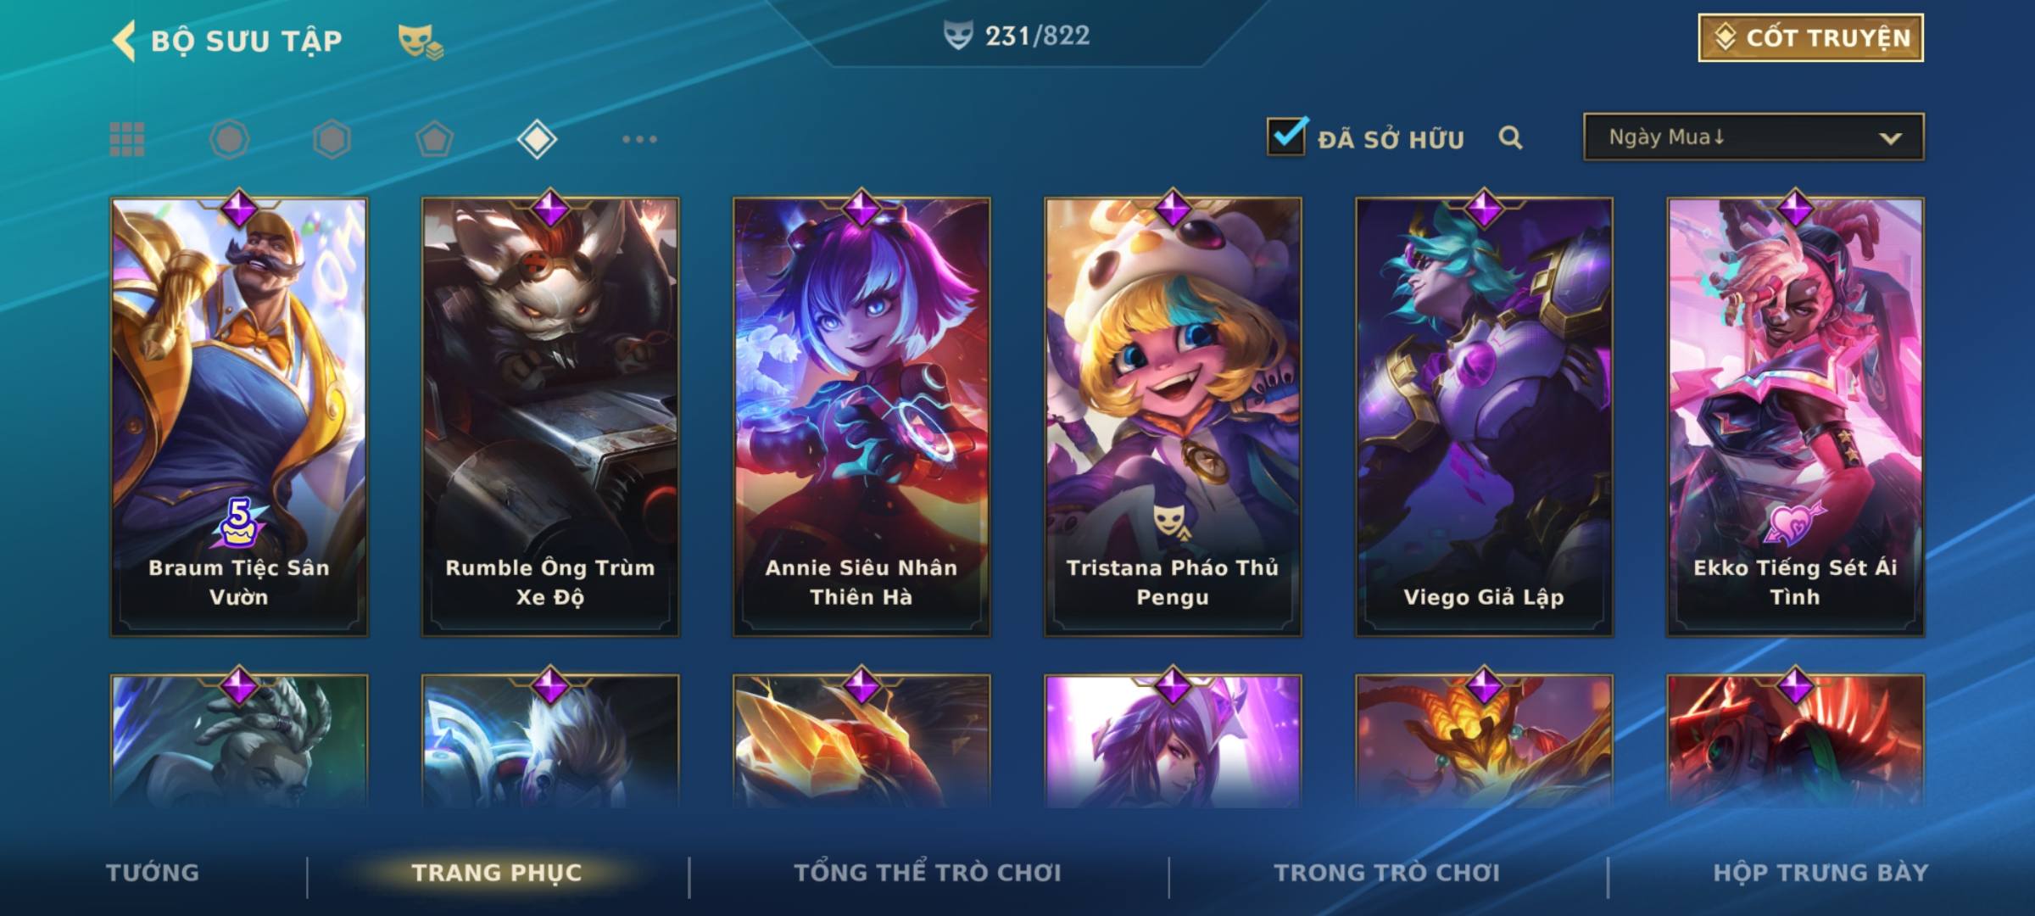
Task: Filter by pentagon rarity icon
Action: click(x=434, y=139)
